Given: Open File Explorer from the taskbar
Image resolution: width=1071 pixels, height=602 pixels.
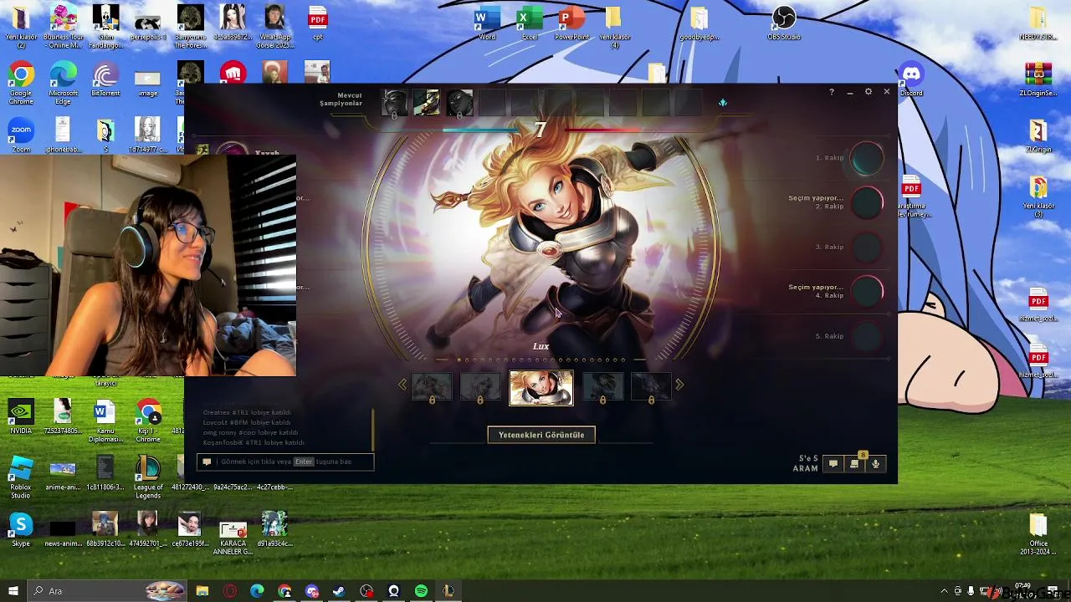Looking at the screenshot, I should pyautogui.click(x=202, y=591).
